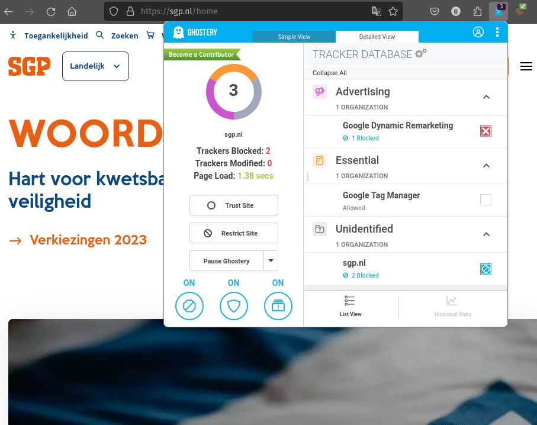The image size is (537, 425).
Task: Click the sgp.nl tracker row name
Action: (354, 263)
